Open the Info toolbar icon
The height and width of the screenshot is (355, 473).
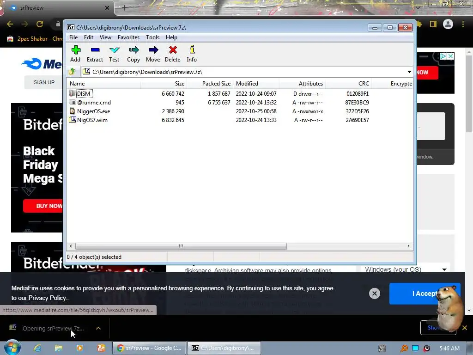point(192,54)
